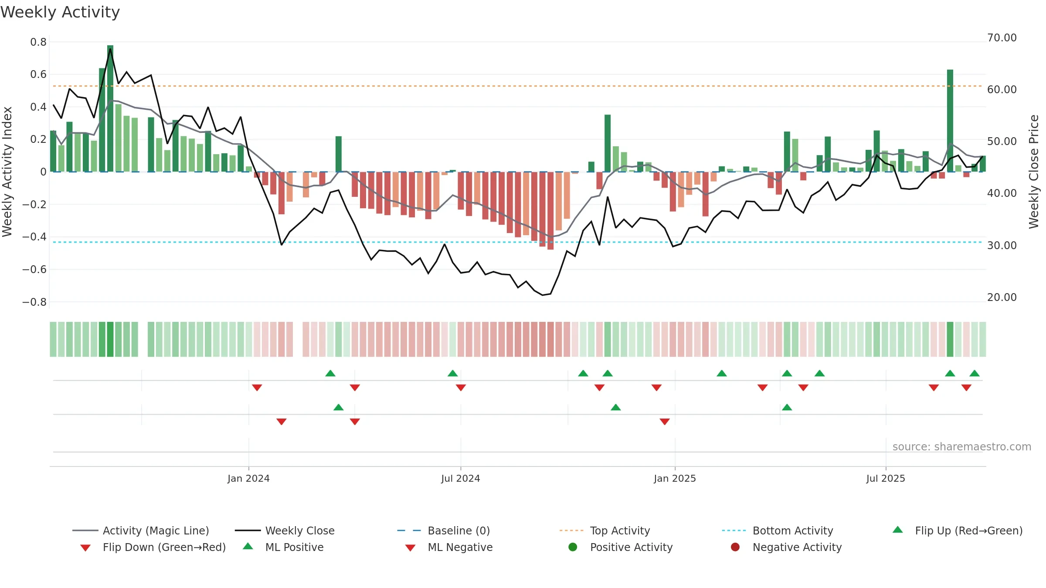This screenshot has height=588, width=1046.
Task: Click the first Flip Down marker after Jan 2024
Action: (257, 388)
